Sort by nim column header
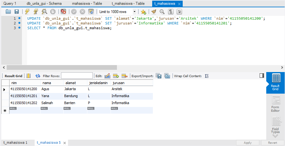 pos(25,83)
